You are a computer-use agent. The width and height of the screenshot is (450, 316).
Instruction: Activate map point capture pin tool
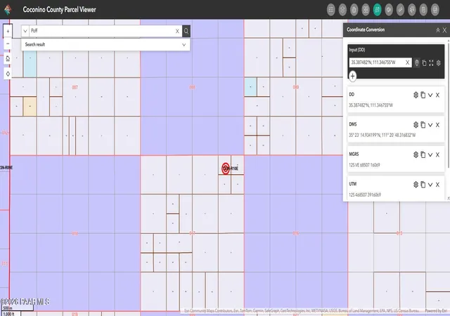point(417,62)
